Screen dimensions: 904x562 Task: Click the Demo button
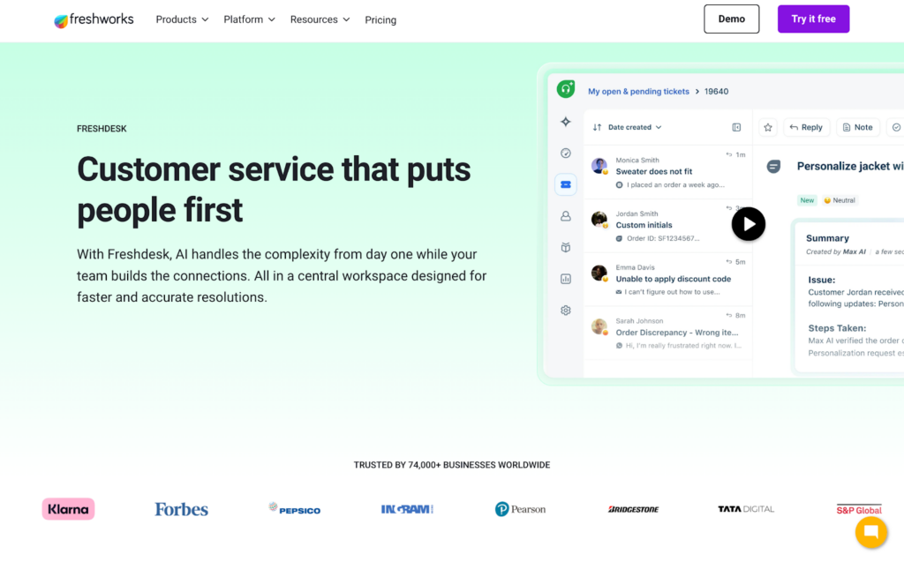tap(731, 19)
